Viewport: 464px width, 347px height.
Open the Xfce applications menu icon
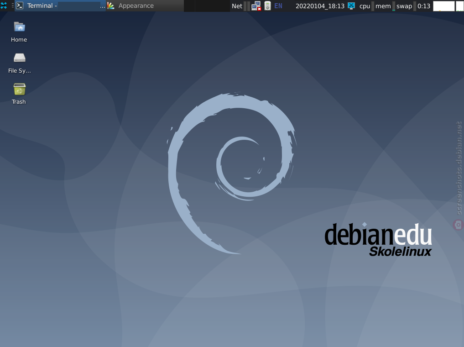[4, 5]
